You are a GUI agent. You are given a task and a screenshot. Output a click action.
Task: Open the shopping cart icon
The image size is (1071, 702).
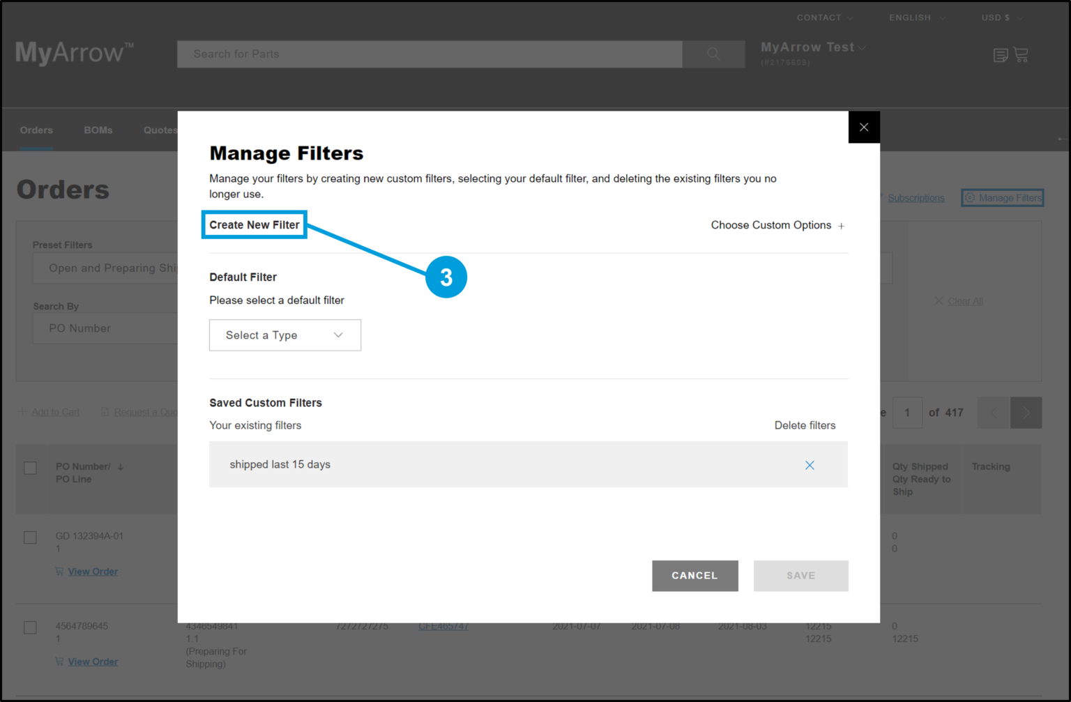coord(1021,54)
